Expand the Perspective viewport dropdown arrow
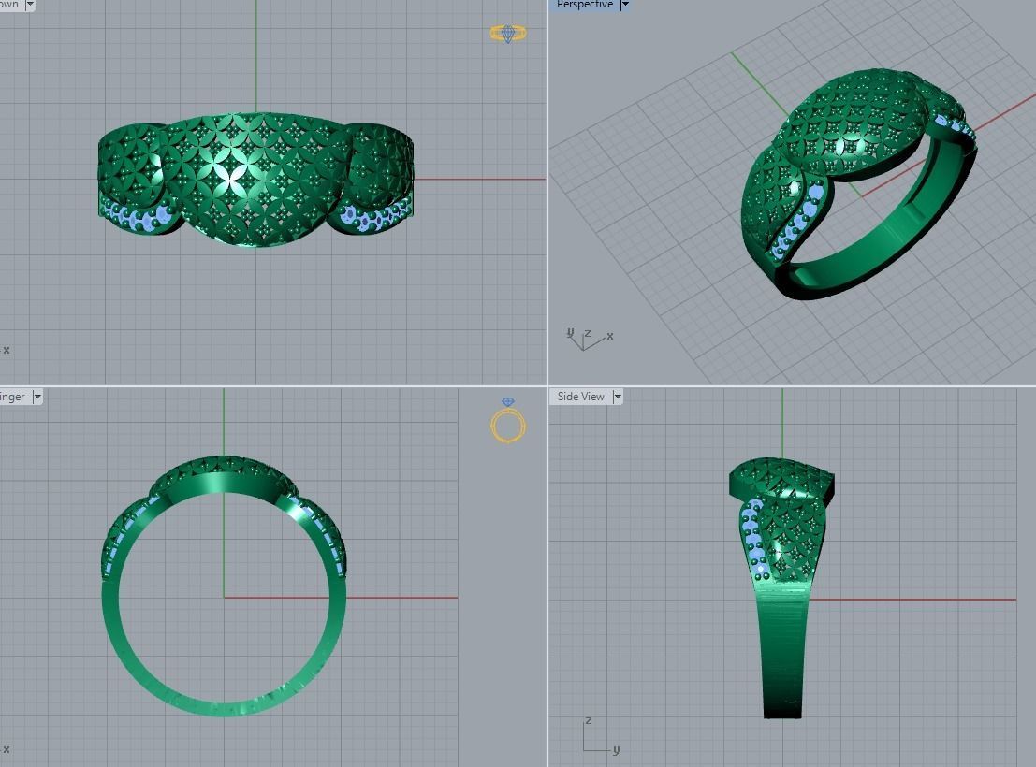The image size is (1036, 767). click(x=625, y=5)
